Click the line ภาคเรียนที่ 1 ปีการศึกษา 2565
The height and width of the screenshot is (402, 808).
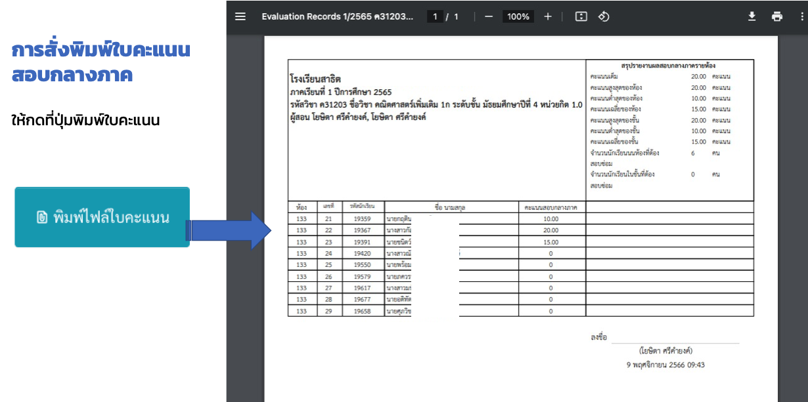click(340, 92)
